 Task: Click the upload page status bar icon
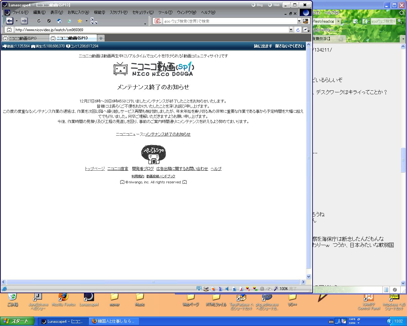click(x=199, y=289)
